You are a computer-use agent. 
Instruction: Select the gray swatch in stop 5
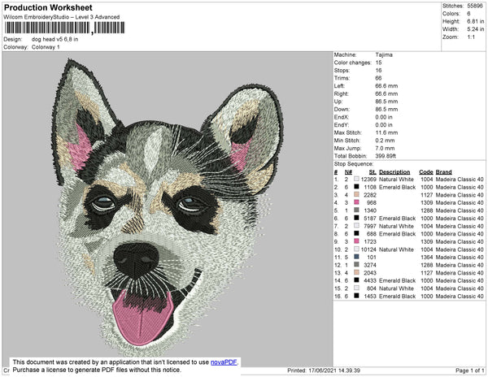coord(356,210)
